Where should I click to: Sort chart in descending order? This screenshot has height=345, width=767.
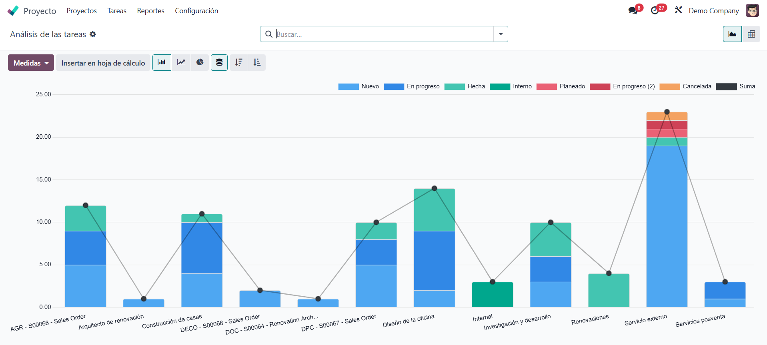pyautogui.click(x=239, y=63)
